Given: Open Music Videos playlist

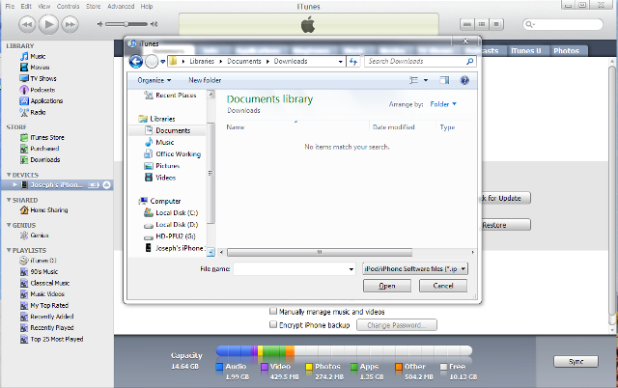Looking at the screenshot, I should [x=47, y=293].
